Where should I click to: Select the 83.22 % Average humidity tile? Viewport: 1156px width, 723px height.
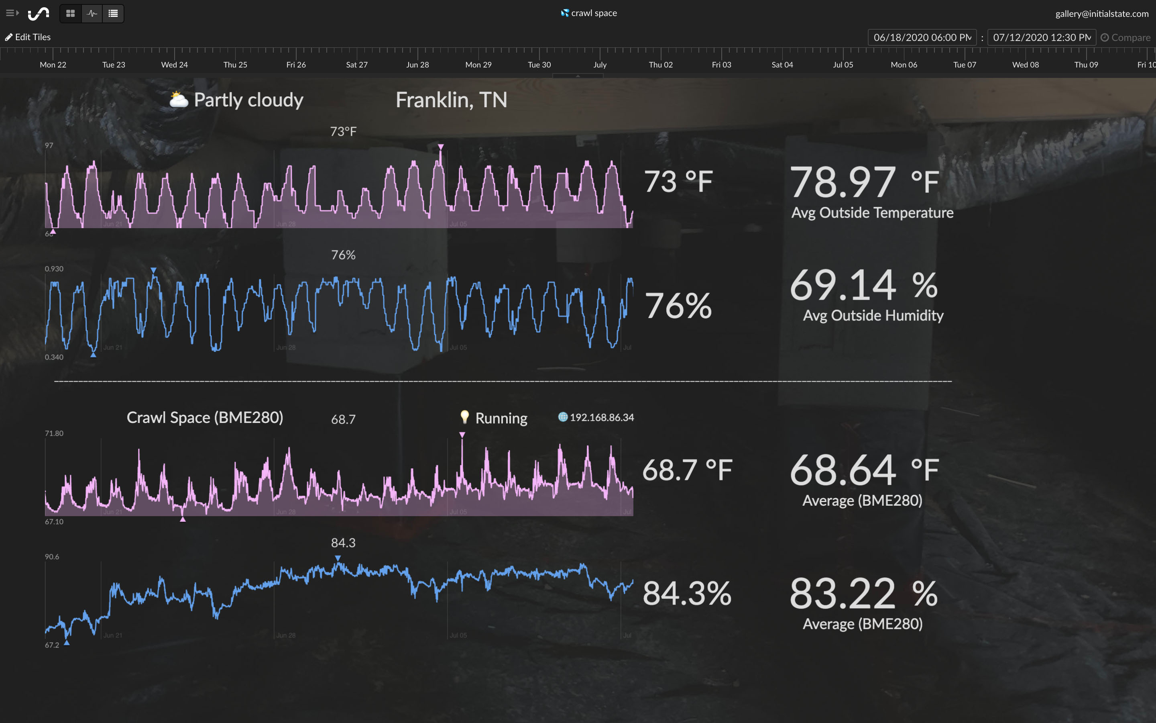[x=863, y=602]
